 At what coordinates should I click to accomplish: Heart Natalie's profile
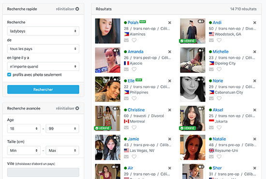pyautogui.click(x=219, y=157)
